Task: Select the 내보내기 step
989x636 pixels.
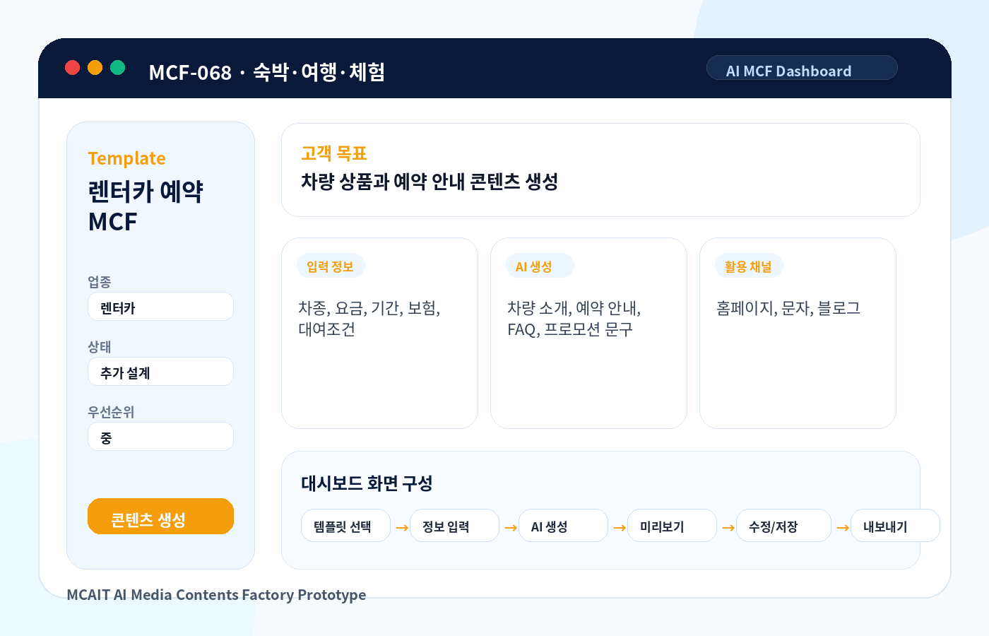Action: [895, 526]
